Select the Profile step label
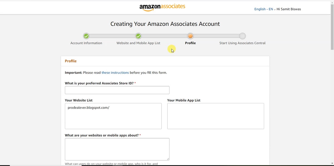 [x=190, y=43]
